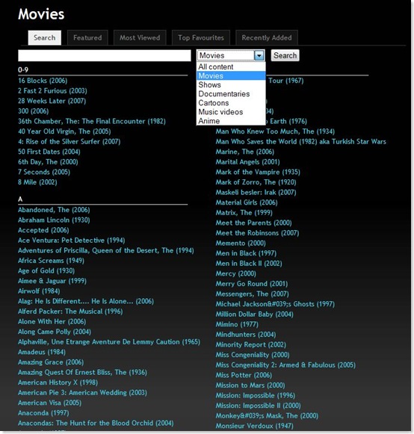Go to the Top Favourites tab
The image size is (414, 434).
point(201,37)
